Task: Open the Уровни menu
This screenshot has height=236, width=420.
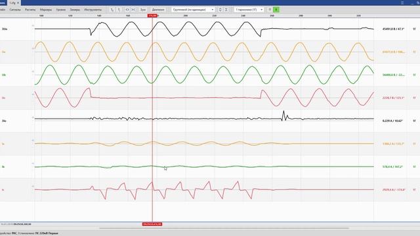Action: 61,10
